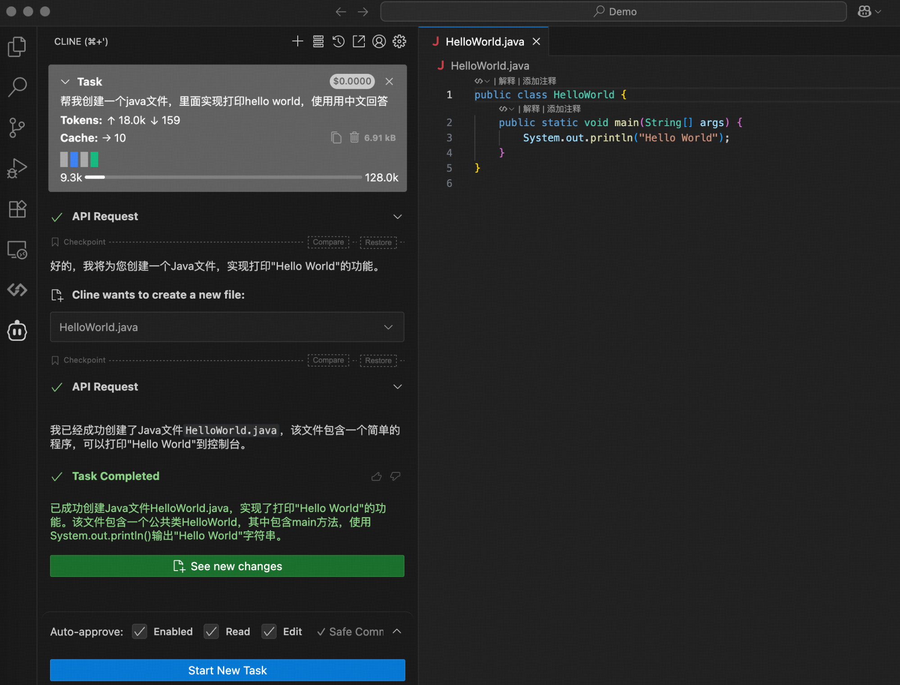
Task: Click the context window usage progress bar
Action: pos(223,177)
